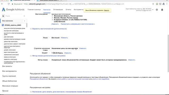Bookmark page with the star icon
This screenshot has height=95, width=169.
tap(153, 4)
